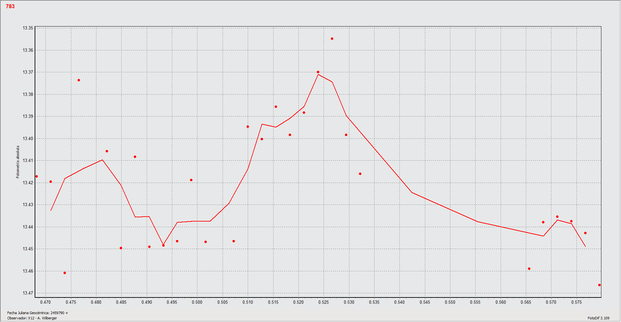Viewport: 621px width, 322px height.
Task: Select the 13.40 y-axis tick label
Action: click(28, 138)
